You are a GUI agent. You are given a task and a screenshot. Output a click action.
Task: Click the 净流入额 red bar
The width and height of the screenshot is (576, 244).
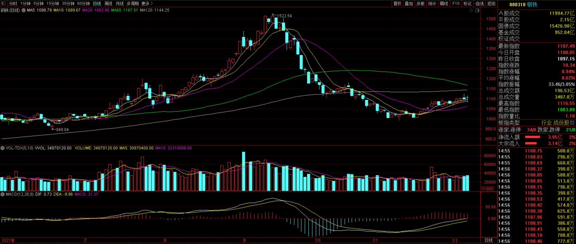pyautogui.click(x=532, y=137)
